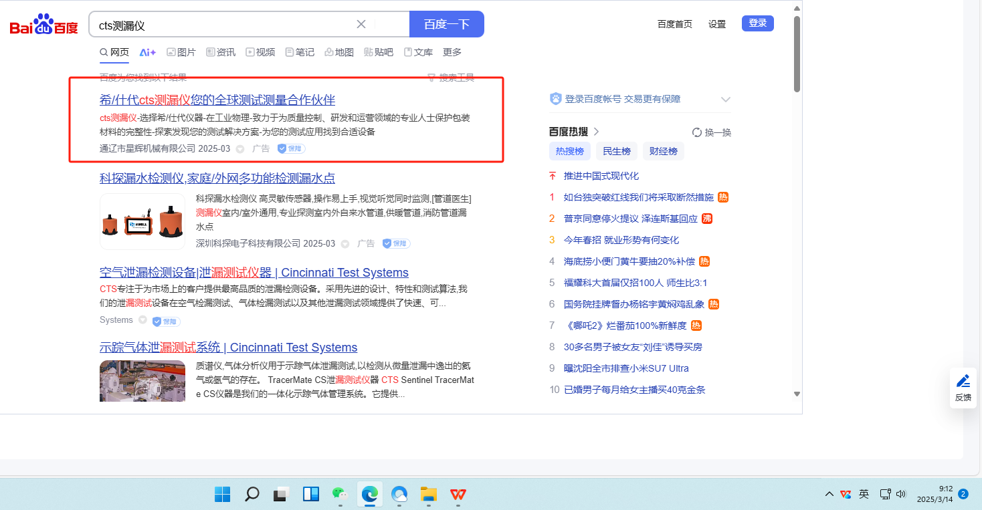Screen dimensions: 982x510
Task: Open File Explorer from the taskbar
Action: click(x=429, y=494)
